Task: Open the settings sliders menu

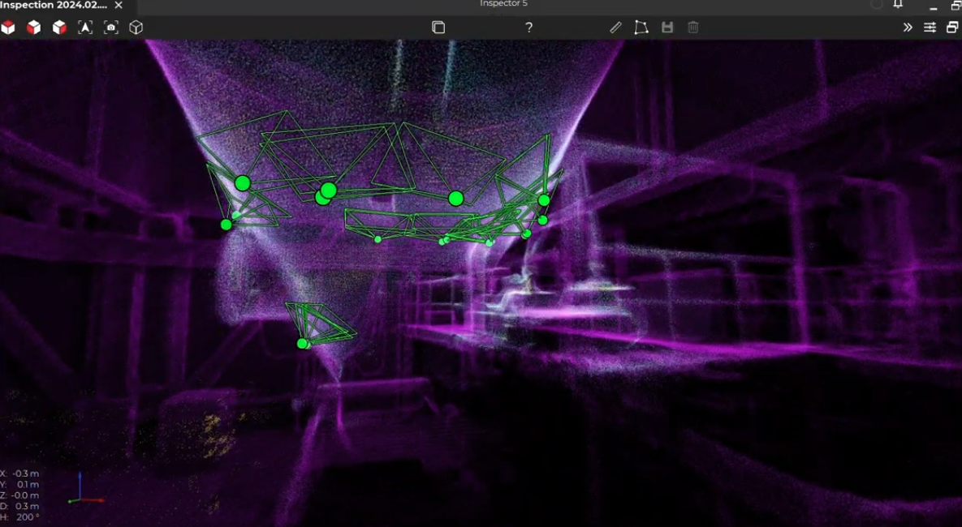Action: point(930,28)
